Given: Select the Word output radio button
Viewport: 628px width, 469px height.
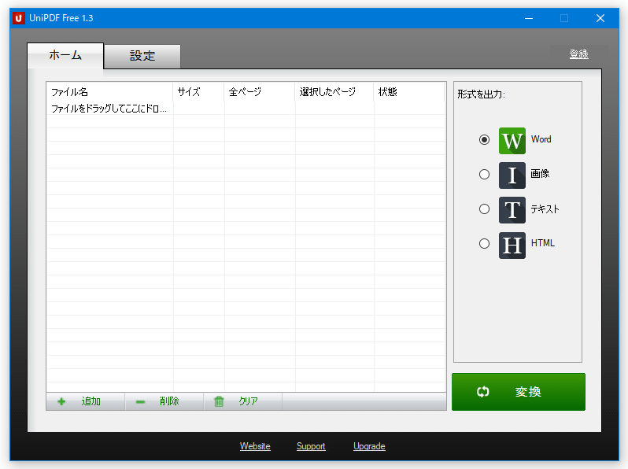Looking at the screenshot, I should point(484,139).
